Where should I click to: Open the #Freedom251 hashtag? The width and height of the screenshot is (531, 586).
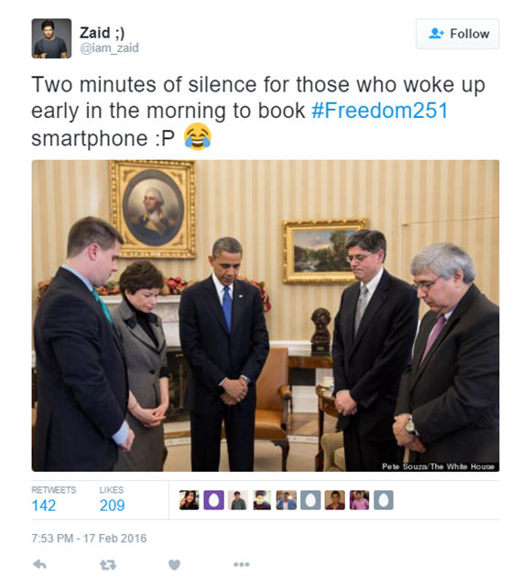point(379,111)
